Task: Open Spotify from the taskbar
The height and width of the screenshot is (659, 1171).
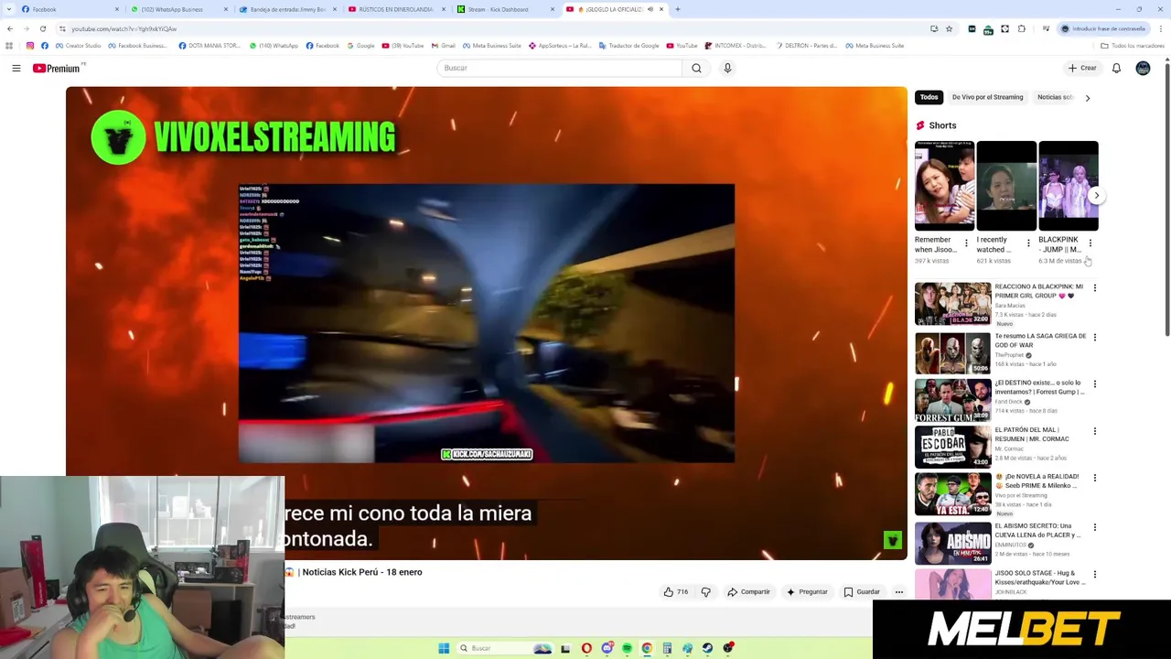Action: pos(627,648)
